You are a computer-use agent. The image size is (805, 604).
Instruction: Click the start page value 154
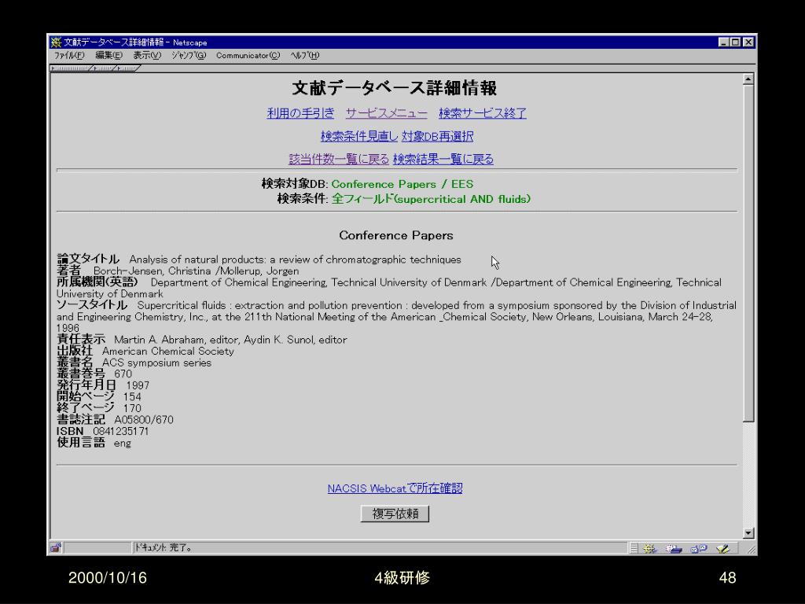132,396
